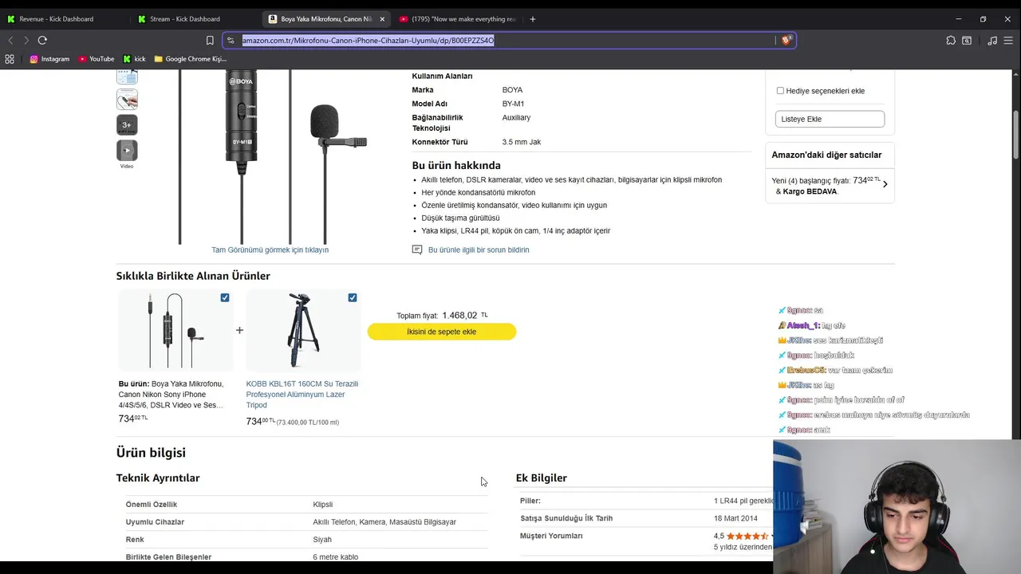Open the Google Chrome Kişi... bookmarks folder
This screenshot has width=1021, height=574.
[191, 59]
